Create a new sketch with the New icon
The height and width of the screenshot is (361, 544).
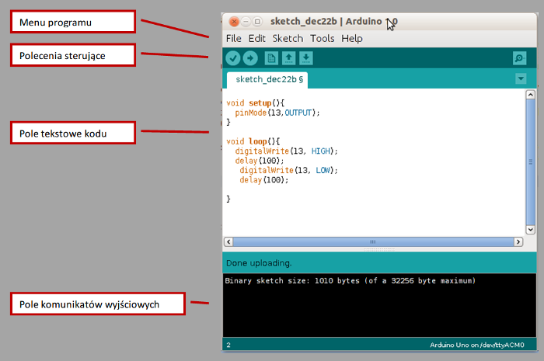271,58
